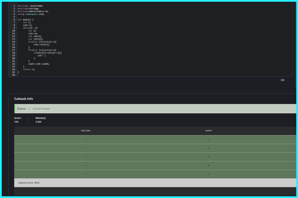Collapse the main() function fold arrow at line 6
This screenshot has width=298, height=198.
coord(16,20)
